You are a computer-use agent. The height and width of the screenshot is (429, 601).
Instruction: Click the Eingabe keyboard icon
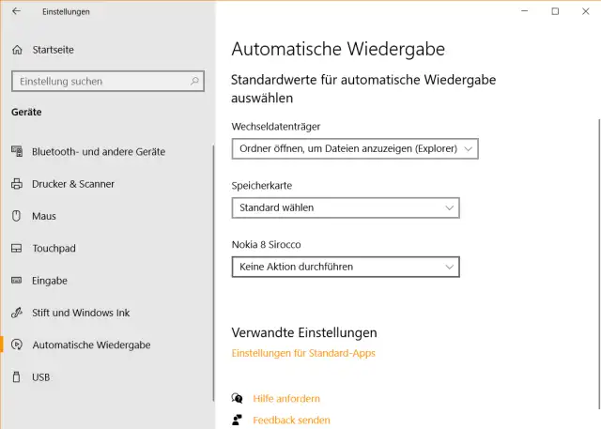pos(16,281)
